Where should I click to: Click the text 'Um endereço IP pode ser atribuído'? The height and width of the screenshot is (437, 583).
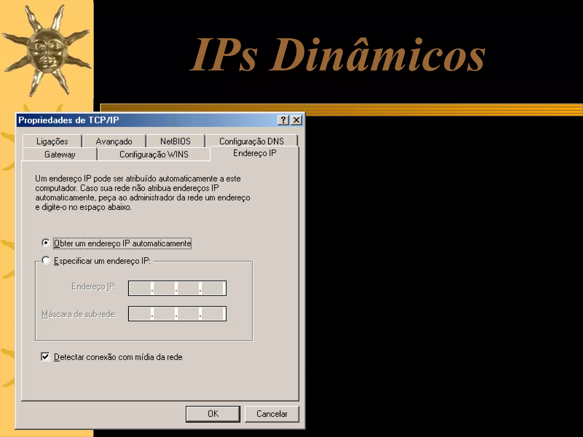coord(96,179)
